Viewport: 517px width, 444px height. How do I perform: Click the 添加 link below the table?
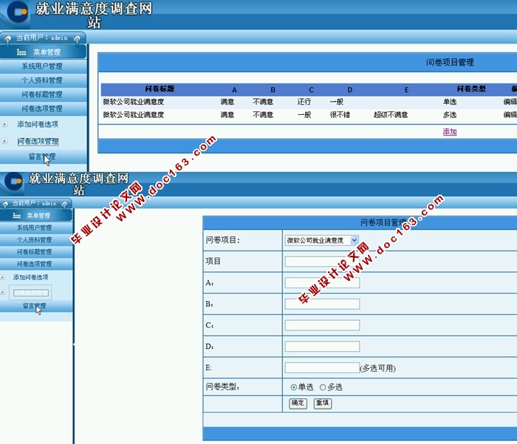pyautogui.click(x=450, y=132)
